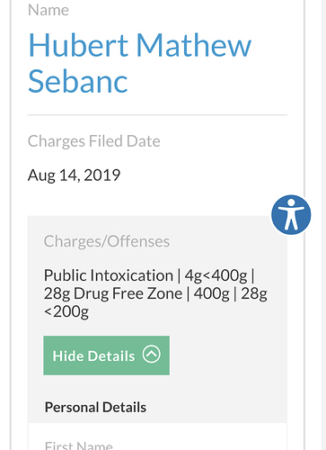
Task: Click the <200g charge entry
Action: click(x=66, y=311)
